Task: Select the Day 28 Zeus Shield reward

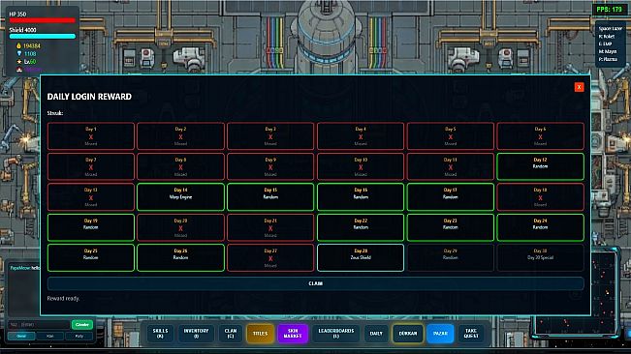Action: click(361, 257)
